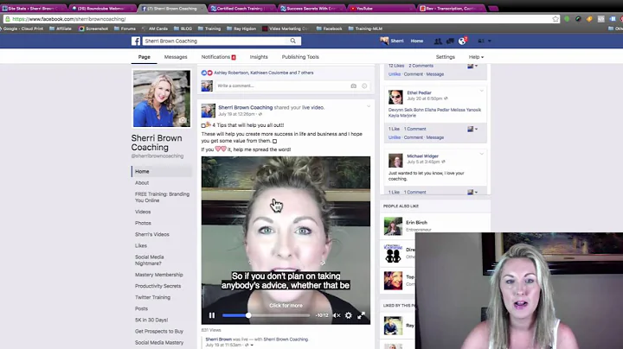Click the Click for more video overlay
Screen dimensions: 623x349
[x=286, y=306]
